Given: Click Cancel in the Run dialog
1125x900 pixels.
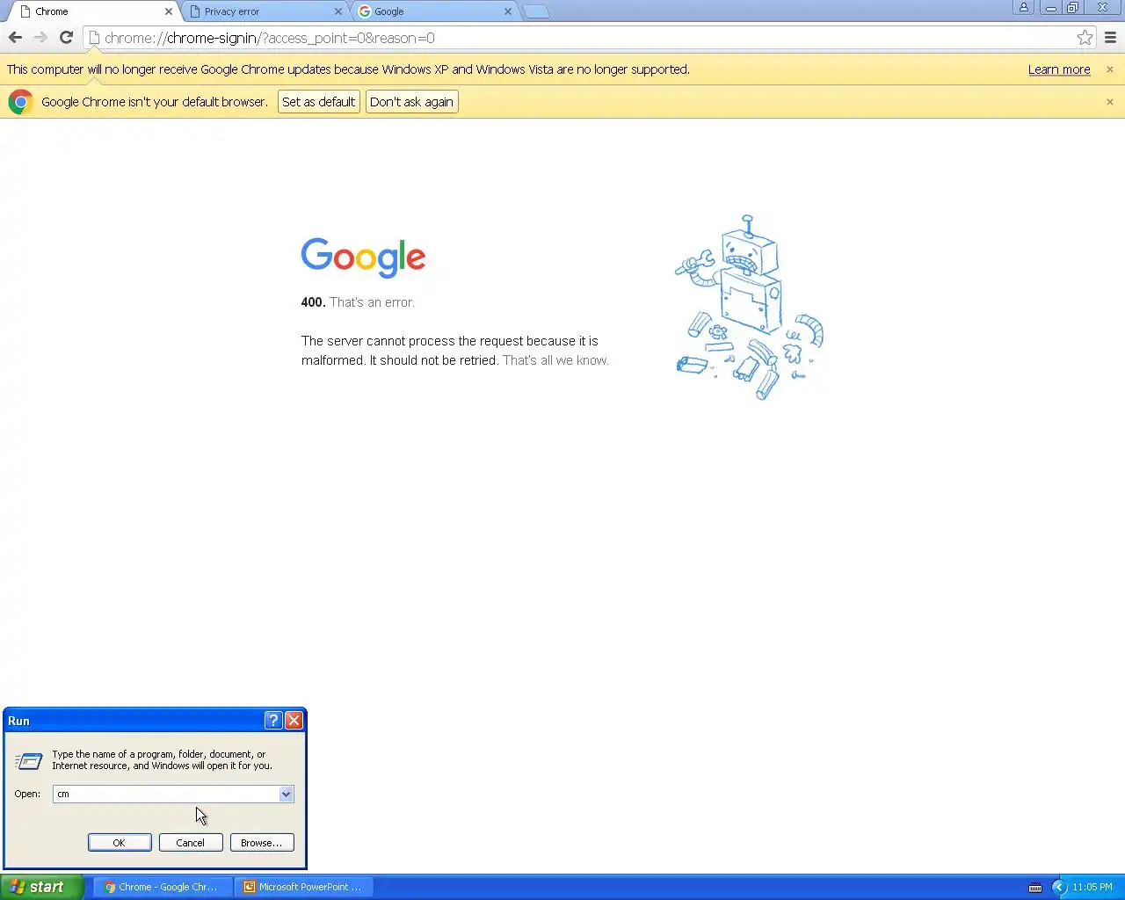Looking at the screenshot, I should click(x=191, y=842).
